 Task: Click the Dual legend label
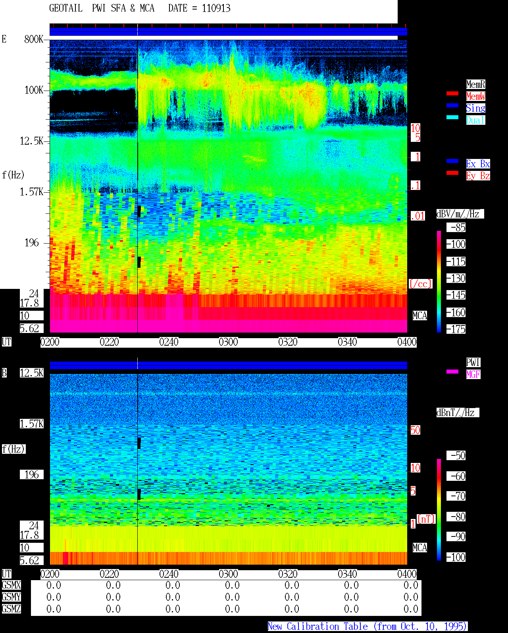[475, 120]
